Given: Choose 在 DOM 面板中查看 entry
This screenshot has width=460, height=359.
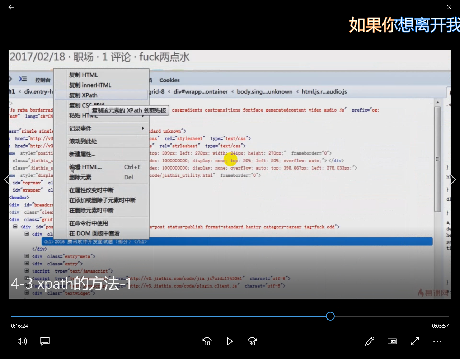Looking at the screenshot, I should click(101, 233).
